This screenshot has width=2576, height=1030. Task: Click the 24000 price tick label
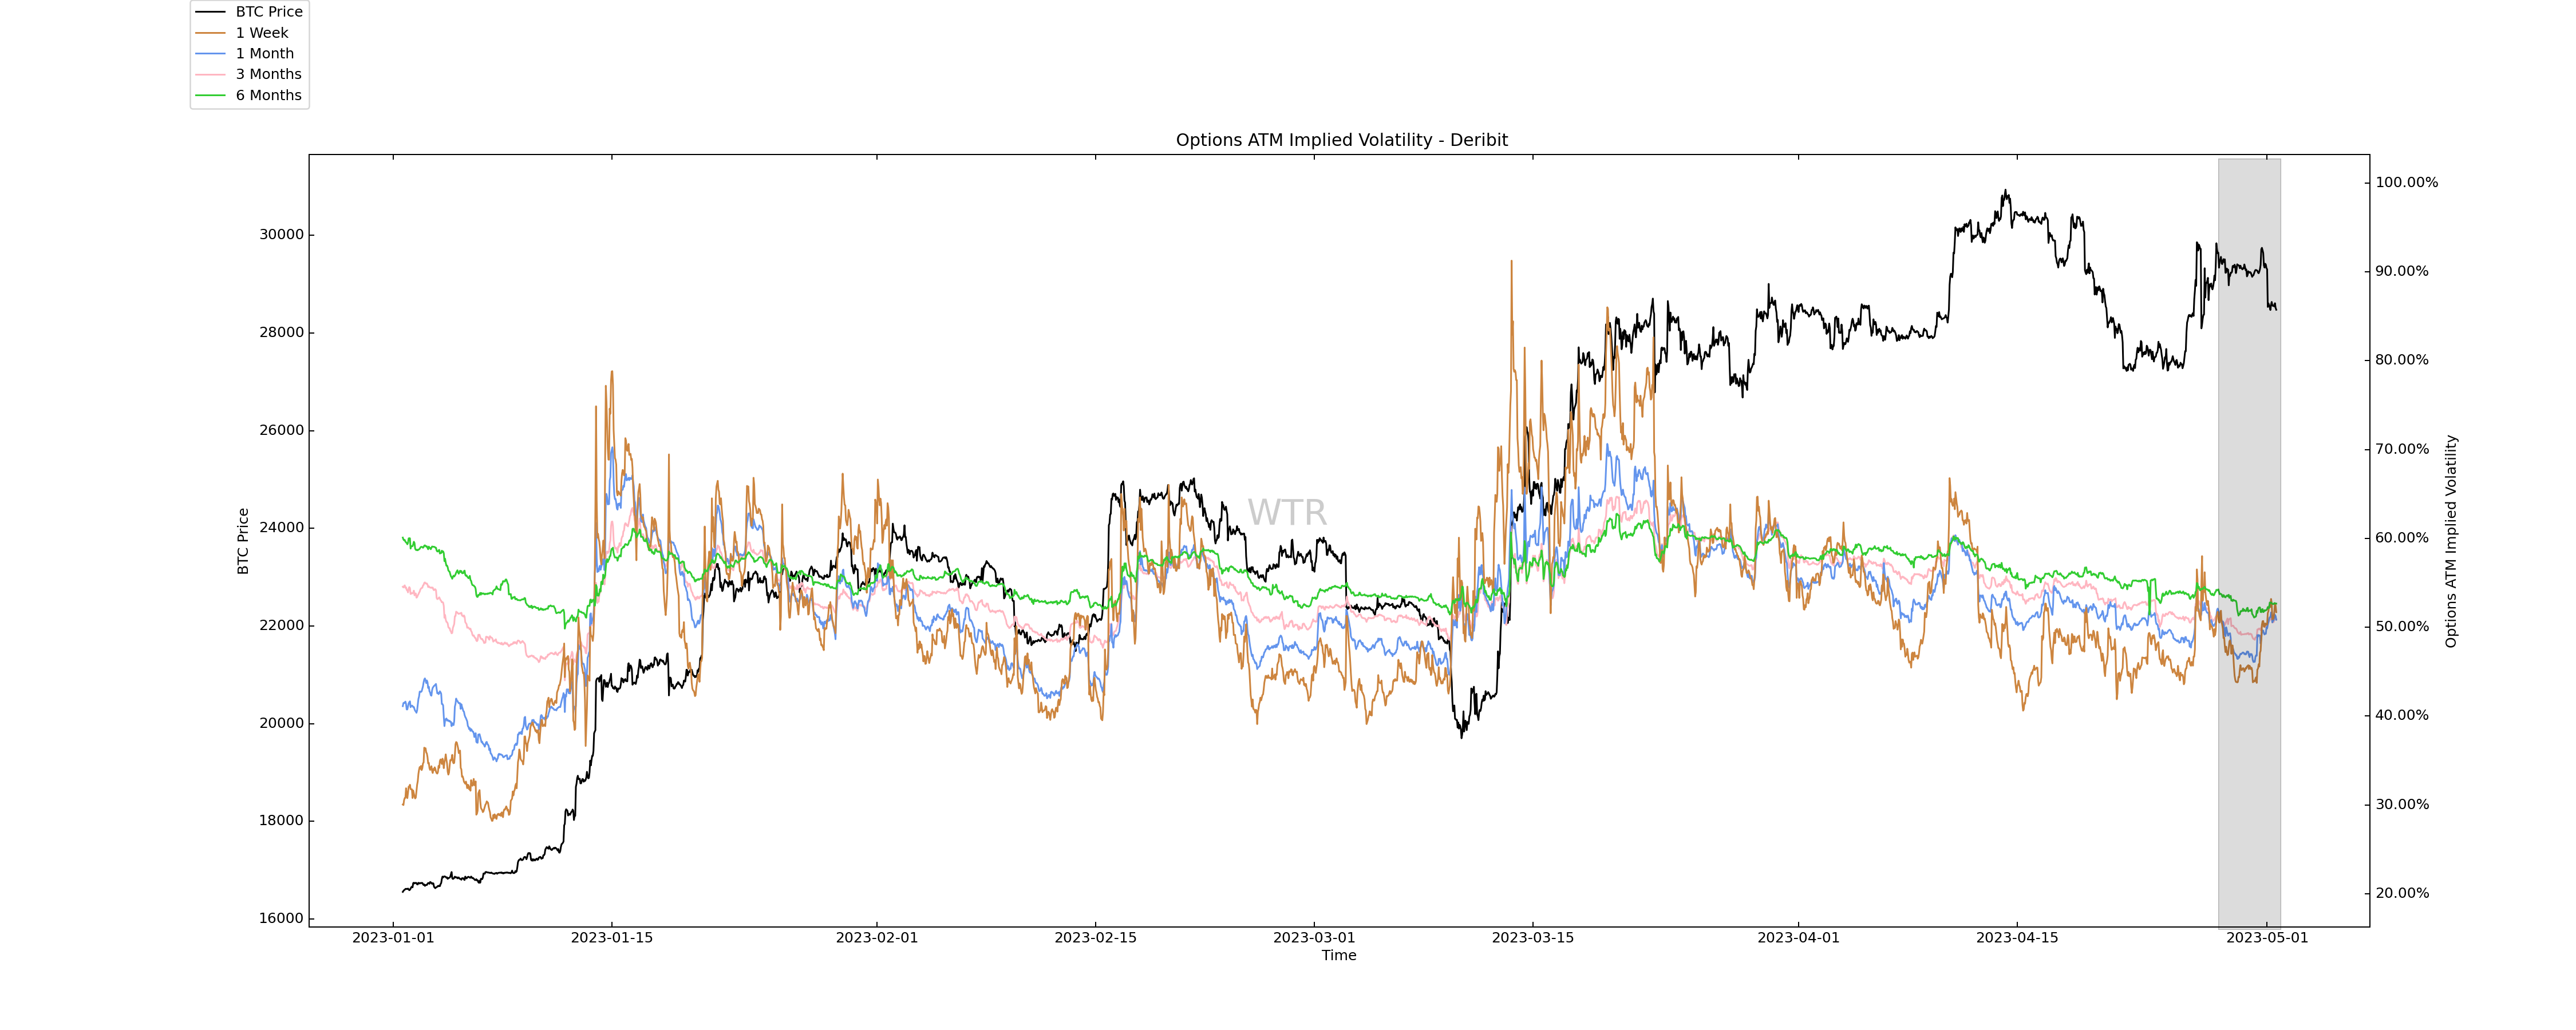281,528
